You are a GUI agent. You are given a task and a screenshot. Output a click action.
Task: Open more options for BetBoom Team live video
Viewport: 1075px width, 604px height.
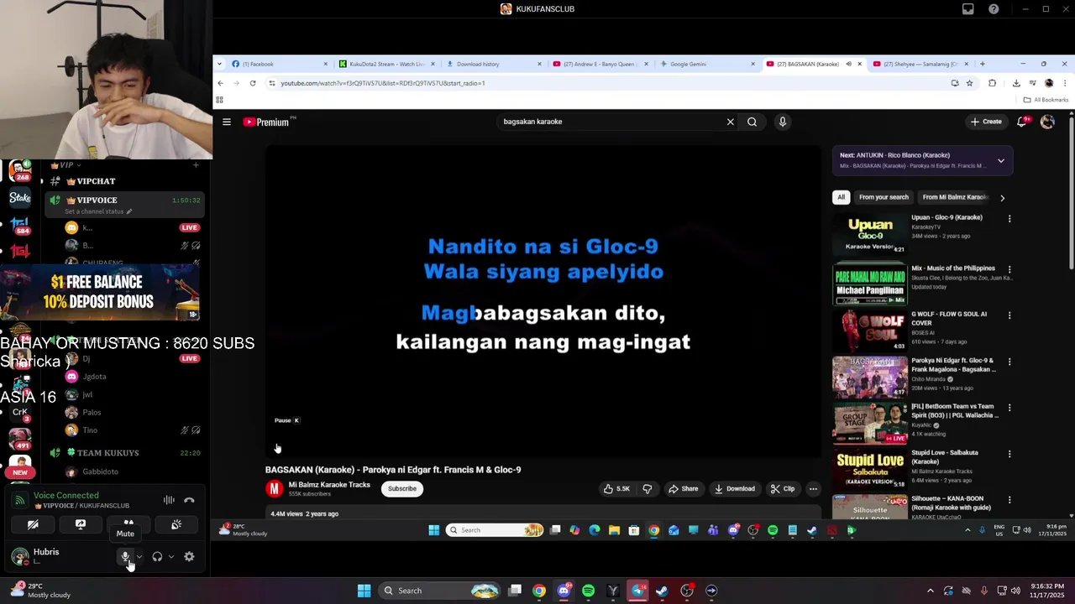pyautogui.click(x=1009, y=408)
